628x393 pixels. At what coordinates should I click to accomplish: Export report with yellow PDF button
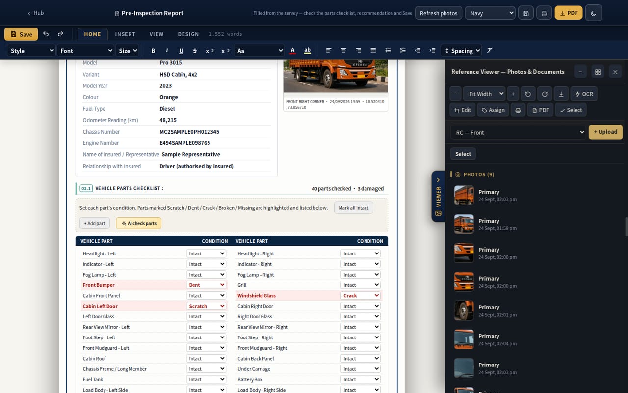pyautogui.click(x=569, y=13)
